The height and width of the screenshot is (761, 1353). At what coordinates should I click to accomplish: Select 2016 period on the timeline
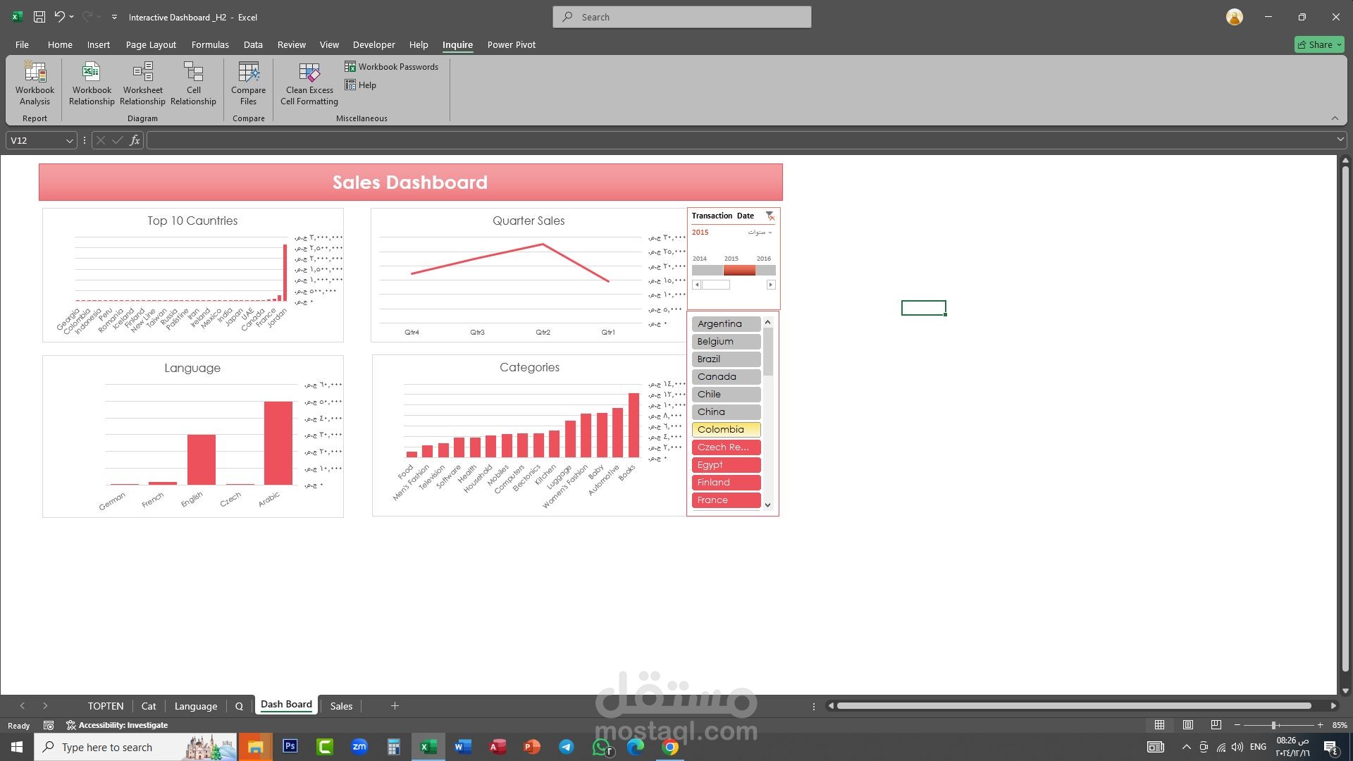coord(765,271)
